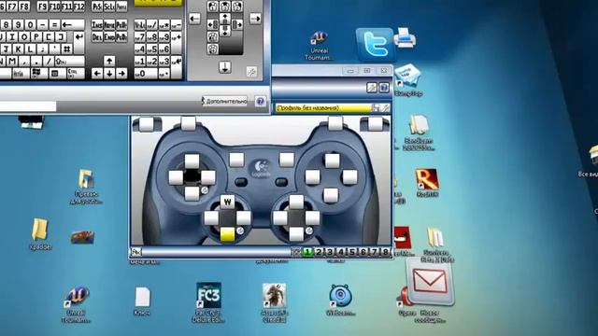
Task: Select the left trigger button slot
Action: pyautogui.click(x=147, y=124)
